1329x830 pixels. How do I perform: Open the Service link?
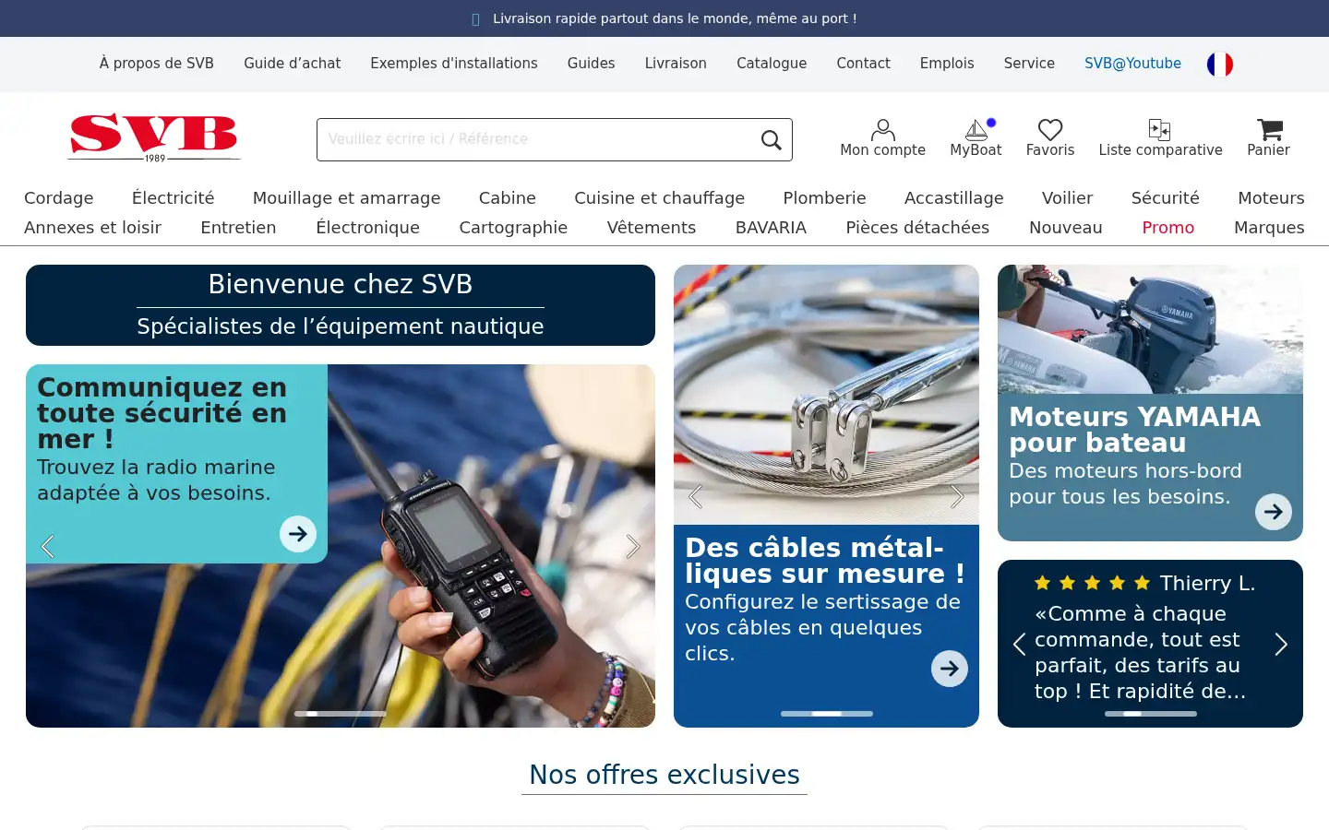tap(1029, 64)
